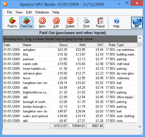
Task: Click the car maintena... type cell
Action: pos(127,50)
